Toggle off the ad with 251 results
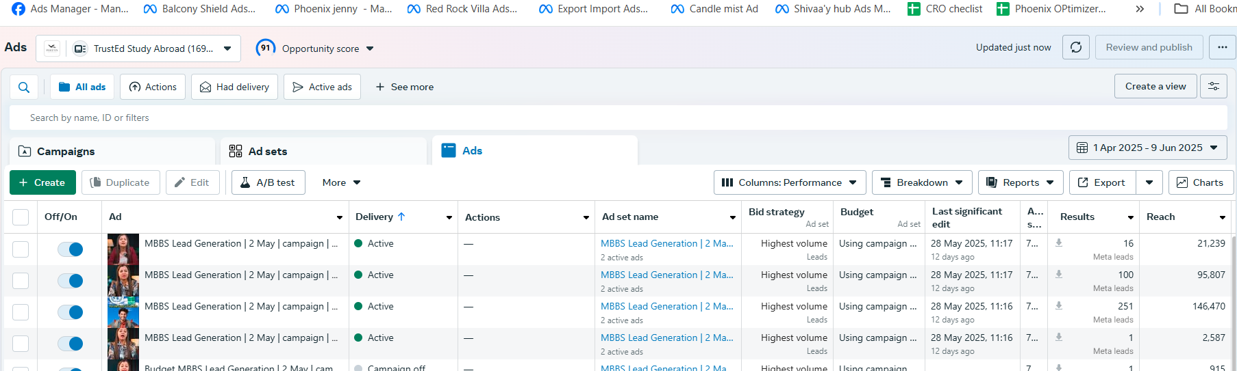The width and height of the screenshot is (1237, 371). pyautogui.click(x=71, y=312)
